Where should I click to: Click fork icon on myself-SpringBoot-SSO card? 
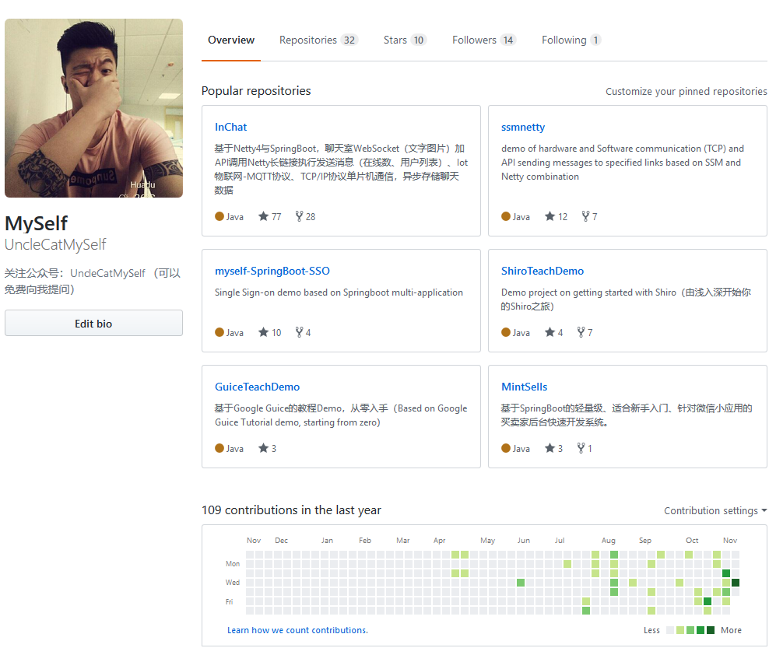[x=299, y=332]
